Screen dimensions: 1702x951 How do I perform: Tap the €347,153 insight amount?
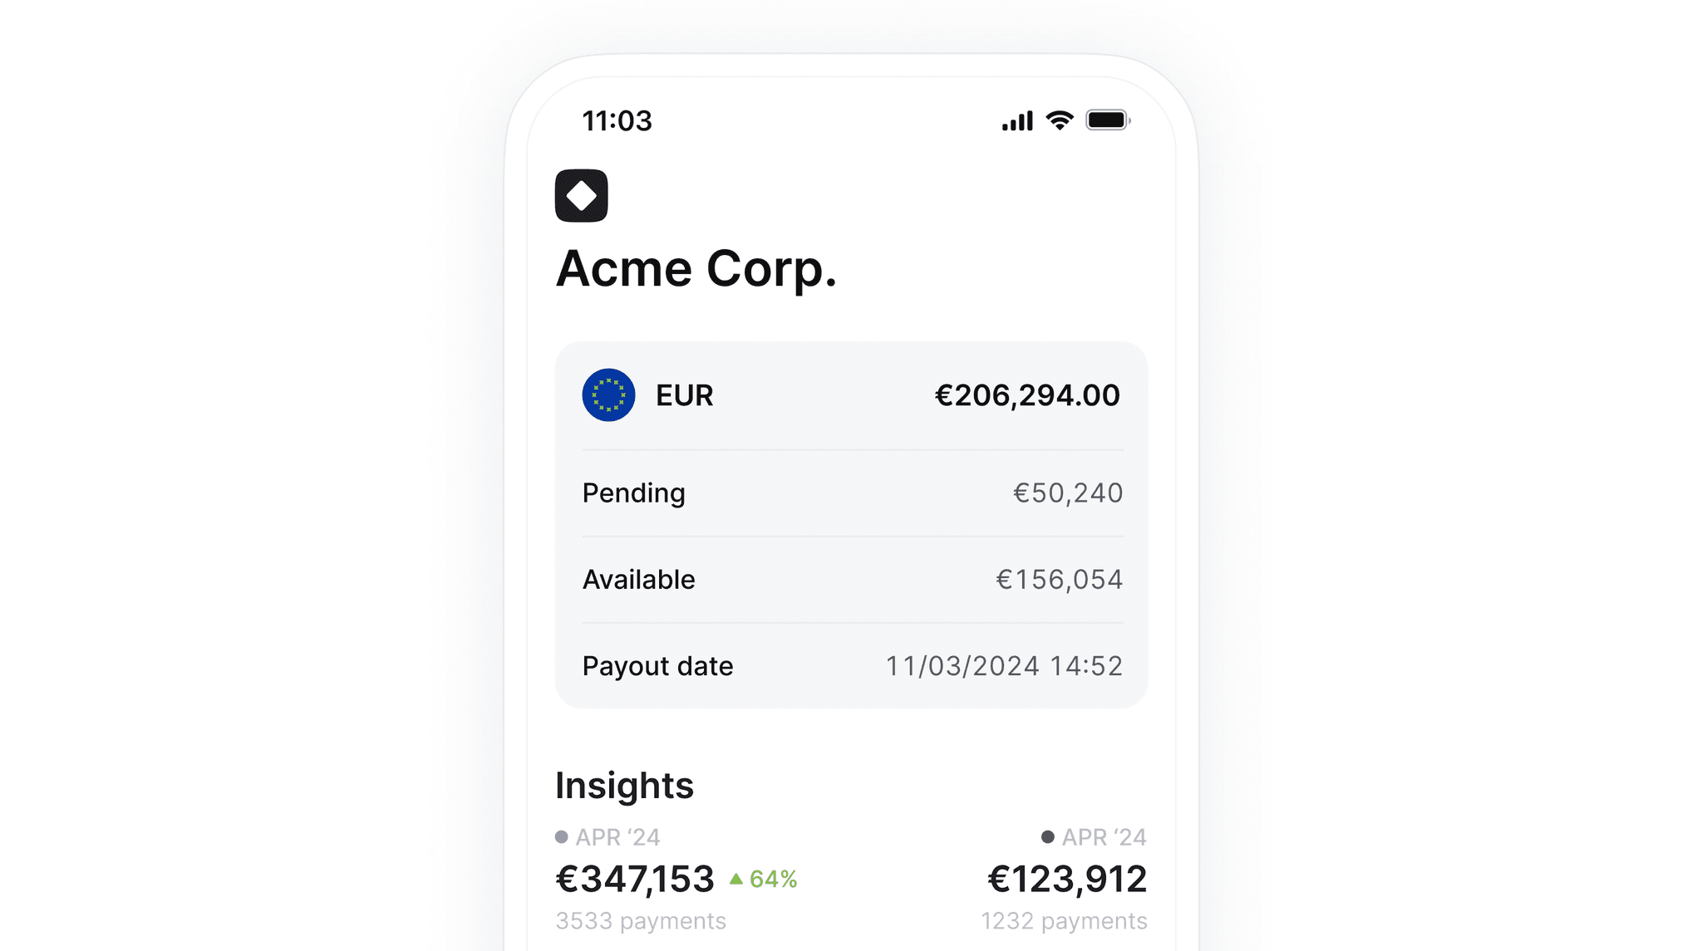point(635,879)
